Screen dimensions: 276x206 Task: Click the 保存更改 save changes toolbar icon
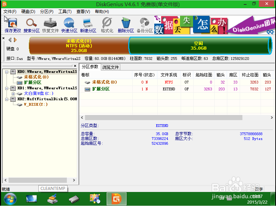pos(13,25)
